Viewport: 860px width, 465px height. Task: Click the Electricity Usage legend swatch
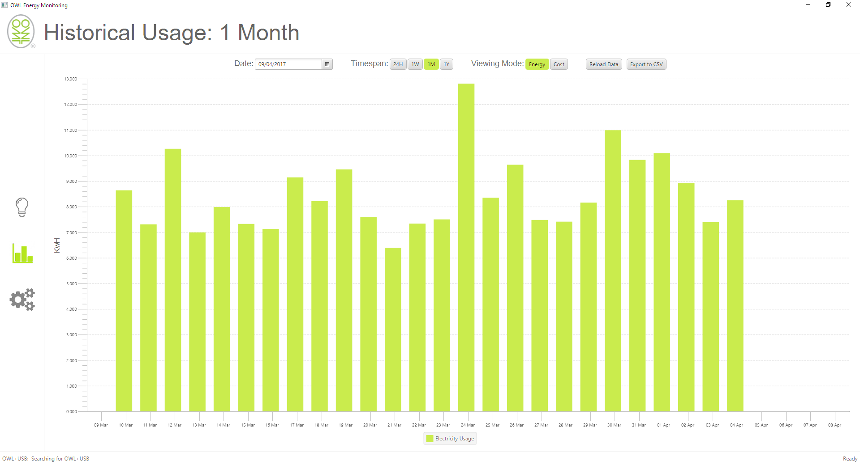(x=430, y=439)
